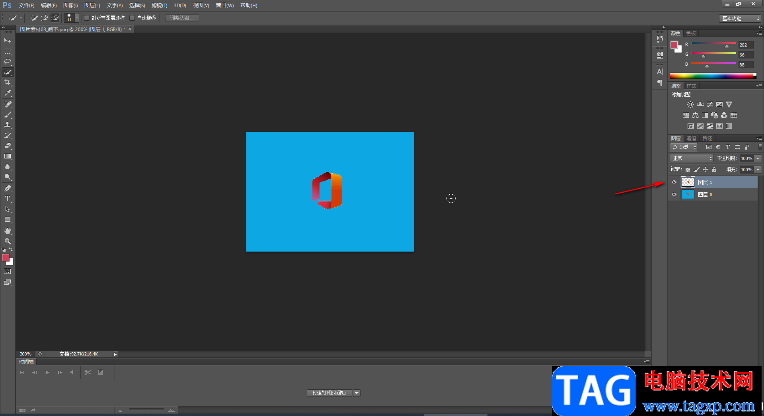Toggle lock position for layer

pos(706,170)
